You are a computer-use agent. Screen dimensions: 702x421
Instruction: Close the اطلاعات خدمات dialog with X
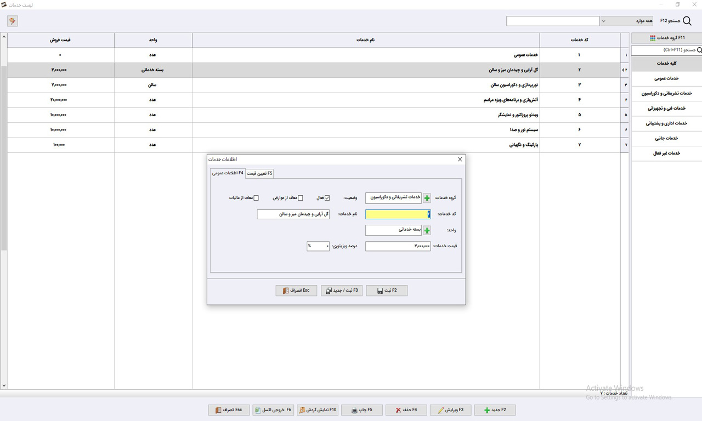(x=460, y=159)
